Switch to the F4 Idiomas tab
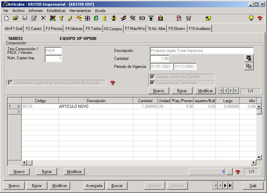 pos(74,29)
